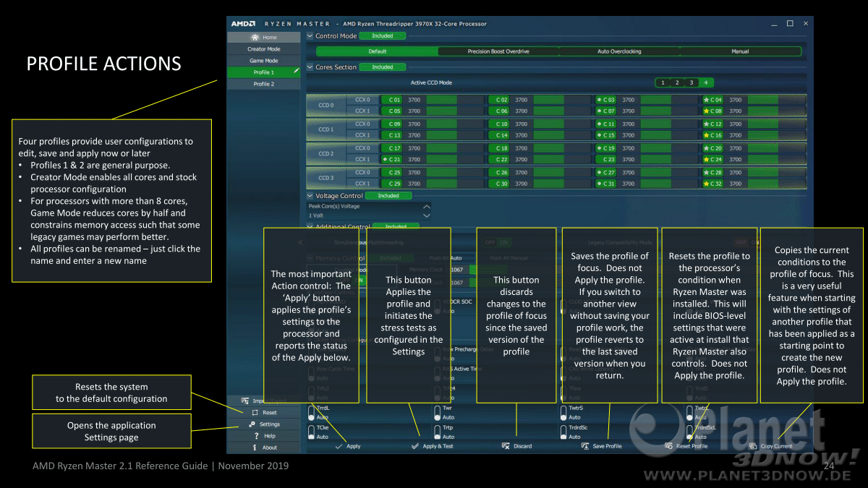
Task: Collapse the Cores Section chevron
Action: [x=310, y=67]
